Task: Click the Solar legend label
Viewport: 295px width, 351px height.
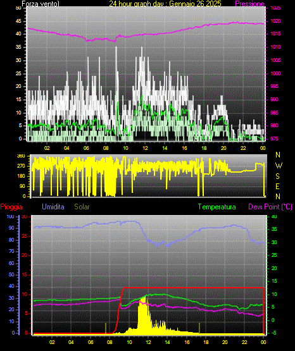Action: pyautogui.click(x=82, y=207)
